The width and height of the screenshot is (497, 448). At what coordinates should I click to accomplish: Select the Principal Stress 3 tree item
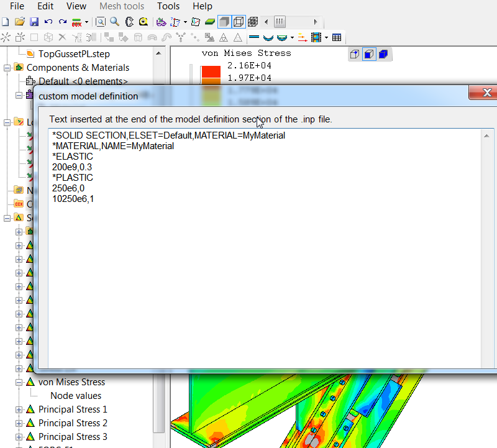pos(73,436)
